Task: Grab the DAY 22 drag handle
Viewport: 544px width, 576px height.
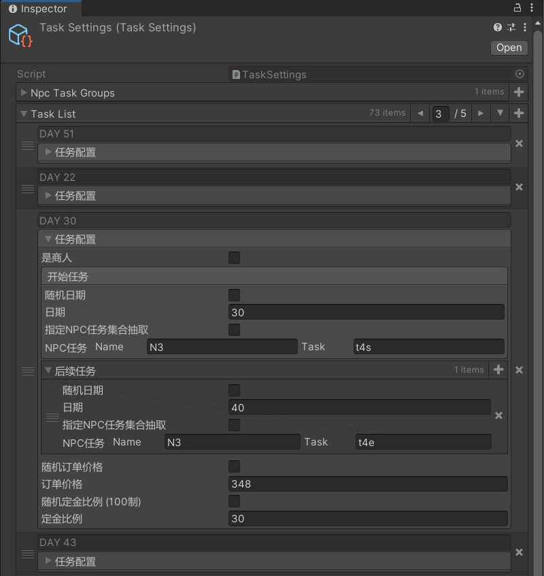Action: [28, 189]
